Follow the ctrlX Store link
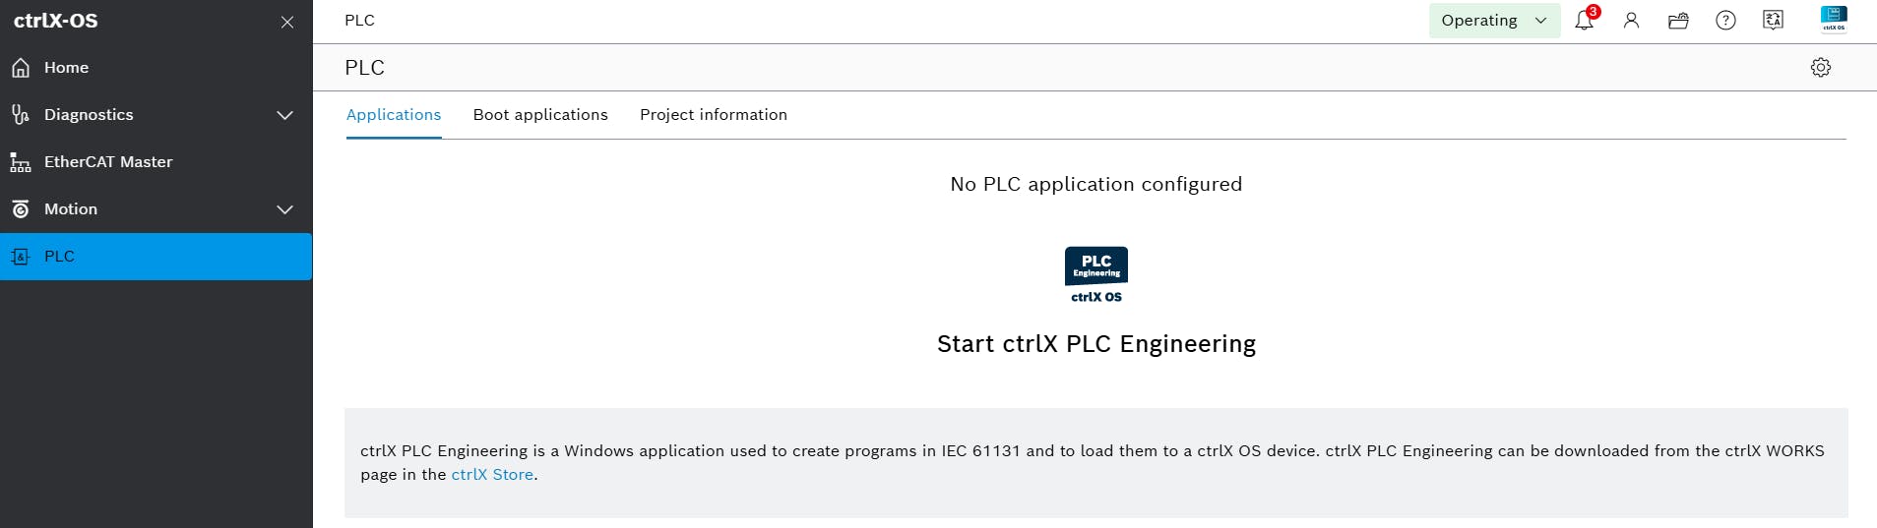Viewport: 1877px width, 528px height. click(x=492, y=474)
